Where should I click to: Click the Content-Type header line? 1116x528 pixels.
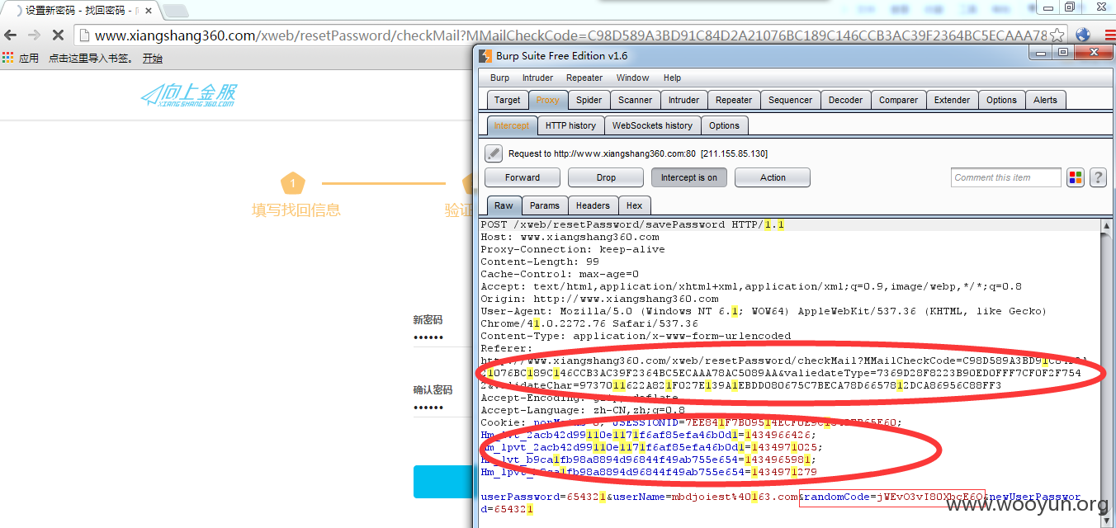[x=636, y=336]
